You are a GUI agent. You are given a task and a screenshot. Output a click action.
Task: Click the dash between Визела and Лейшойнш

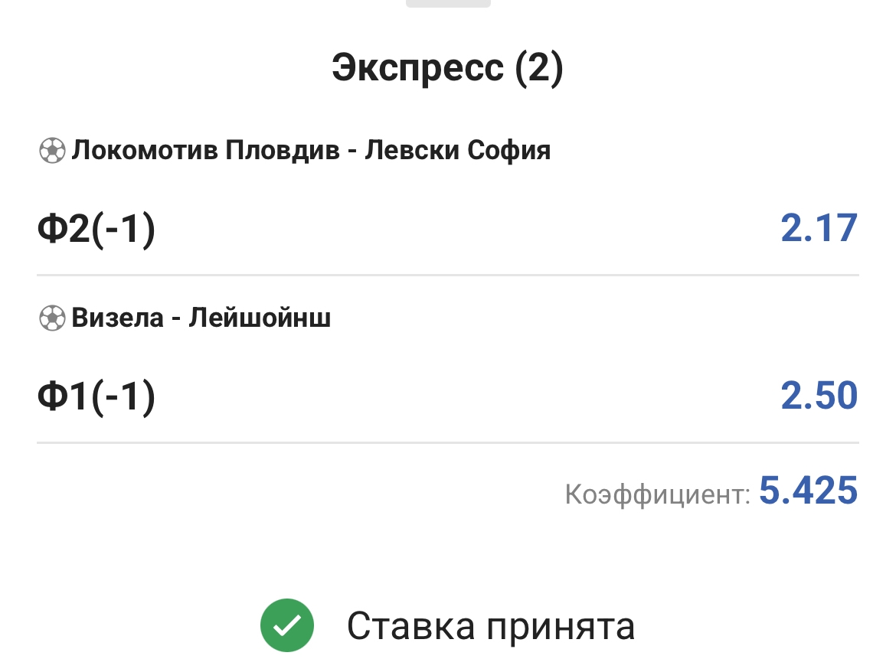click(175, 318)
